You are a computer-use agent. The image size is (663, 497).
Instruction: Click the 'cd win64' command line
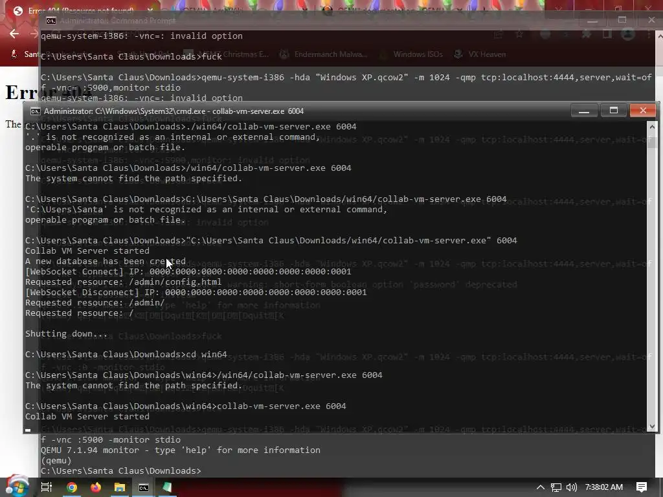[x=126, y=354]
